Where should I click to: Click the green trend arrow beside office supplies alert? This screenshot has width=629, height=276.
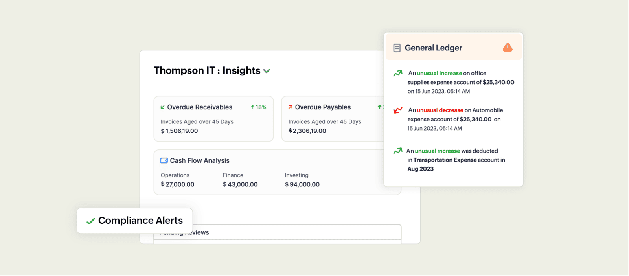pos(398,73)
